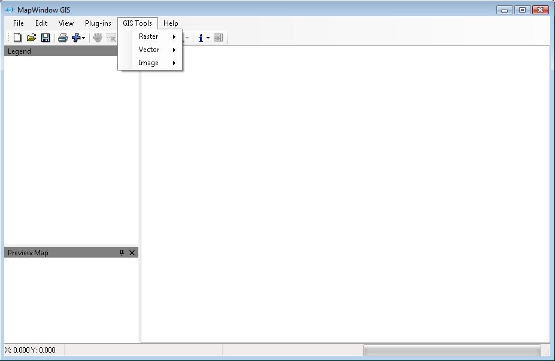Click the status bar progress bar
Image resolution: width=555 pixels, height=361 pixels.
point(452,350)
